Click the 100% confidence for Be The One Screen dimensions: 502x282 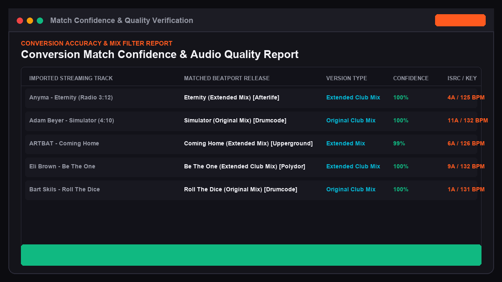401,166
